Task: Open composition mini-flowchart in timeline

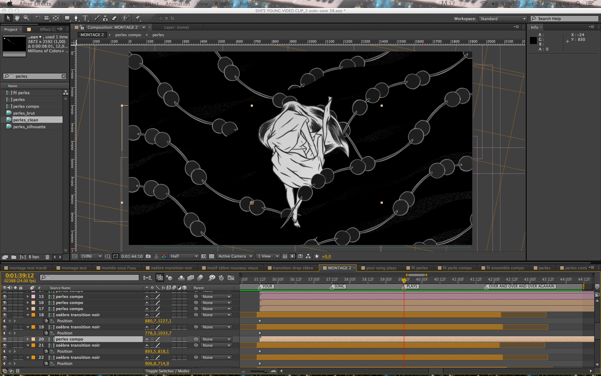Action: coord(147,278)
